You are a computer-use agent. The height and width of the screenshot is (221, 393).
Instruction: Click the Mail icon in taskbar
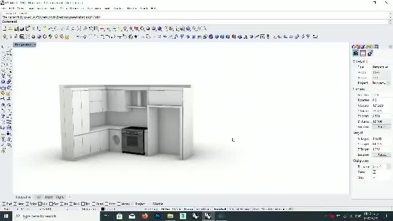pos(132,216)
